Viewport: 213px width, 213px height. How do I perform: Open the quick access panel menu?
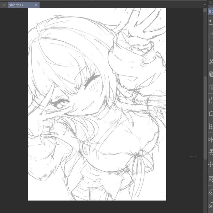tap(211, 3)
